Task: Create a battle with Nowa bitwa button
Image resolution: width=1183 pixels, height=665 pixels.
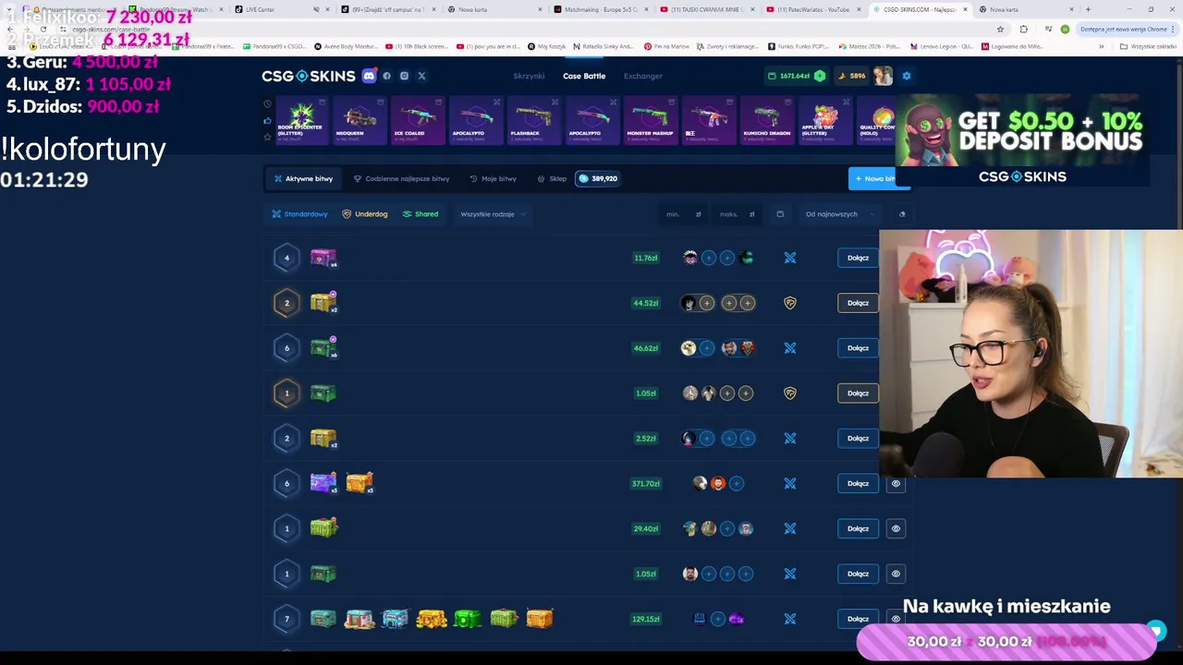Action: pos(874,178)
